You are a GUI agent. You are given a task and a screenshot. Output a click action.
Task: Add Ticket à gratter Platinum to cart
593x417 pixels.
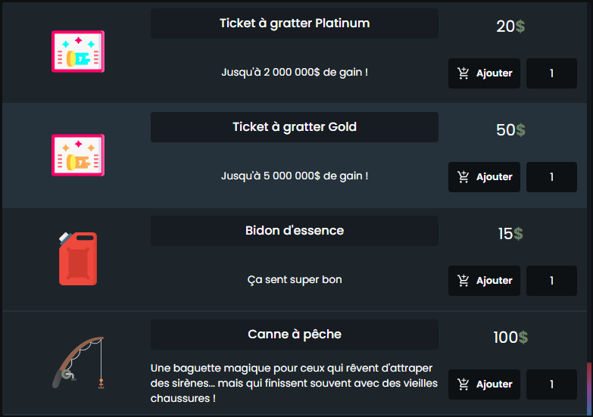(484, 73)
